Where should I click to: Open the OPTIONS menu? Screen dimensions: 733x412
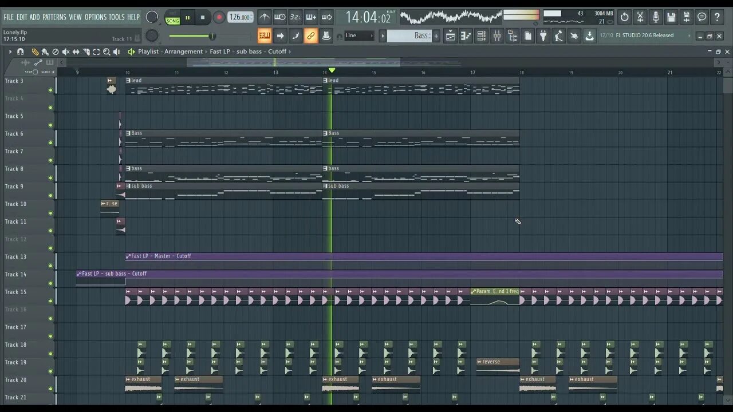pyautogui.click(x=96, y=17)
